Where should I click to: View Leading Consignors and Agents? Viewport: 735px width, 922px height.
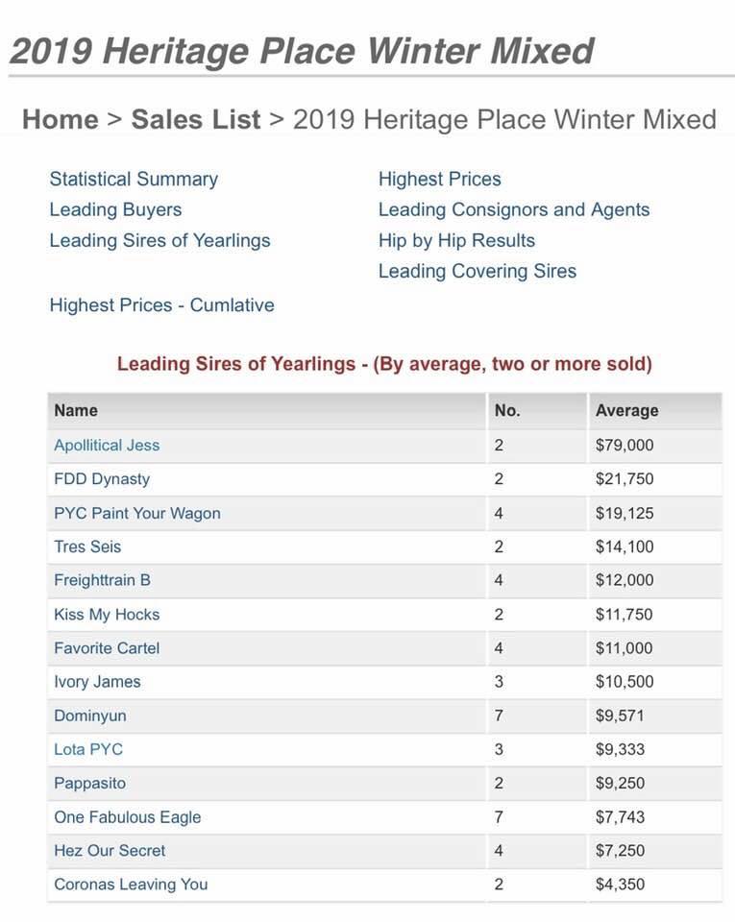click(x=514, y=210)
